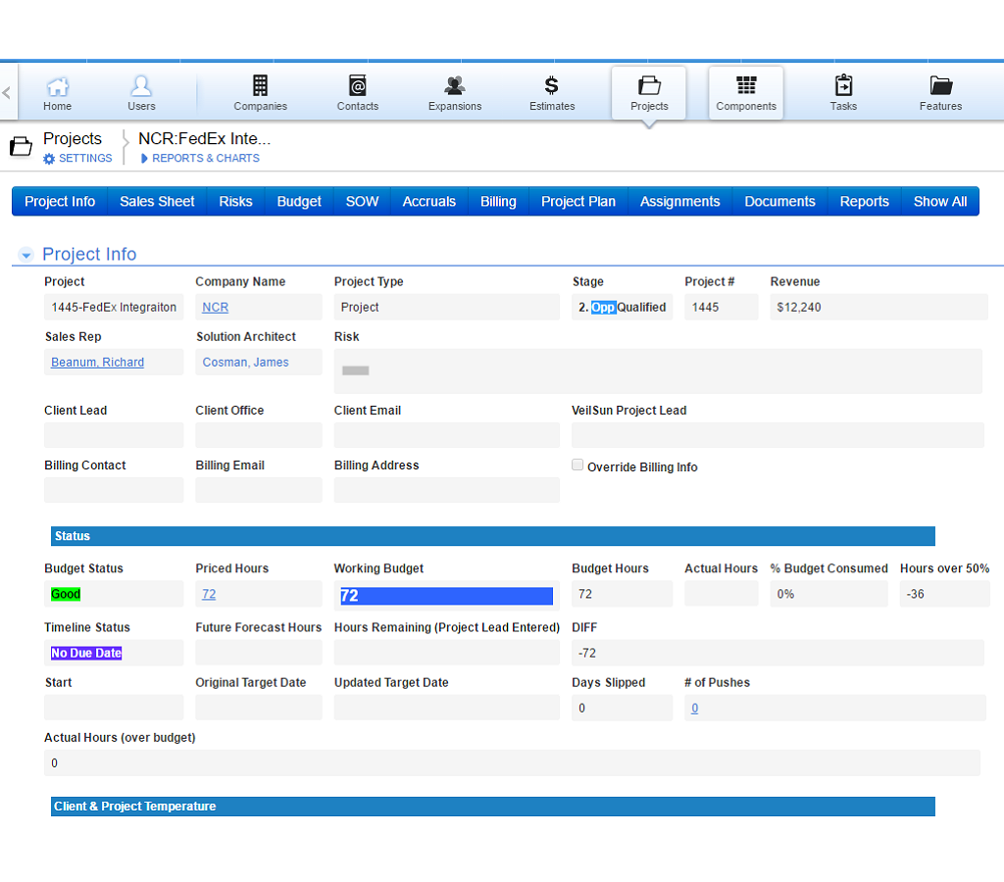Click the Stage value 2. Opp Qualified
Screen dimensions: 1004x882
[x=623, y=307]
